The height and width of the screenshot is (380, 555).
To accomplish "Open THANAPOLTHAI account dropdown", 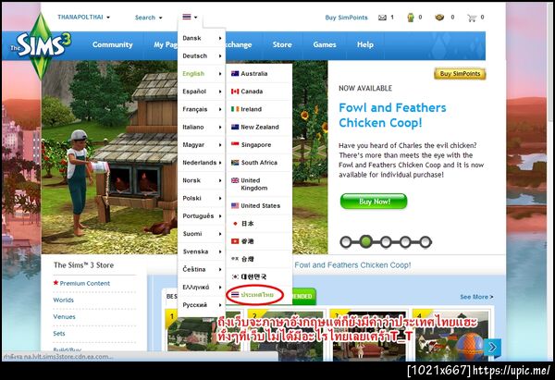I will pyautogui.click(x=84, y=17).
